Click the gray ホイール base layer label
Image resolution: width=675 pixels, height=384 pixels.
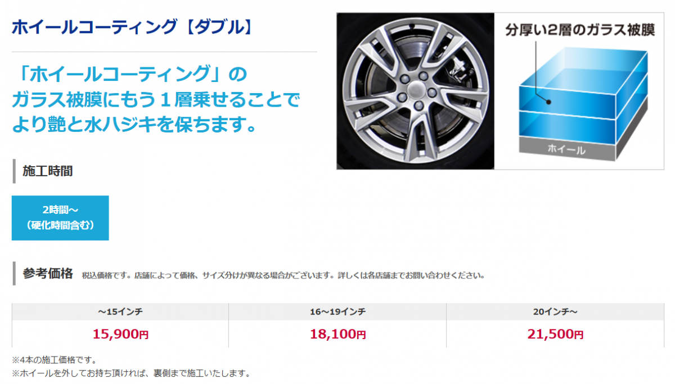pyautogui.click(x=566, y=150)
